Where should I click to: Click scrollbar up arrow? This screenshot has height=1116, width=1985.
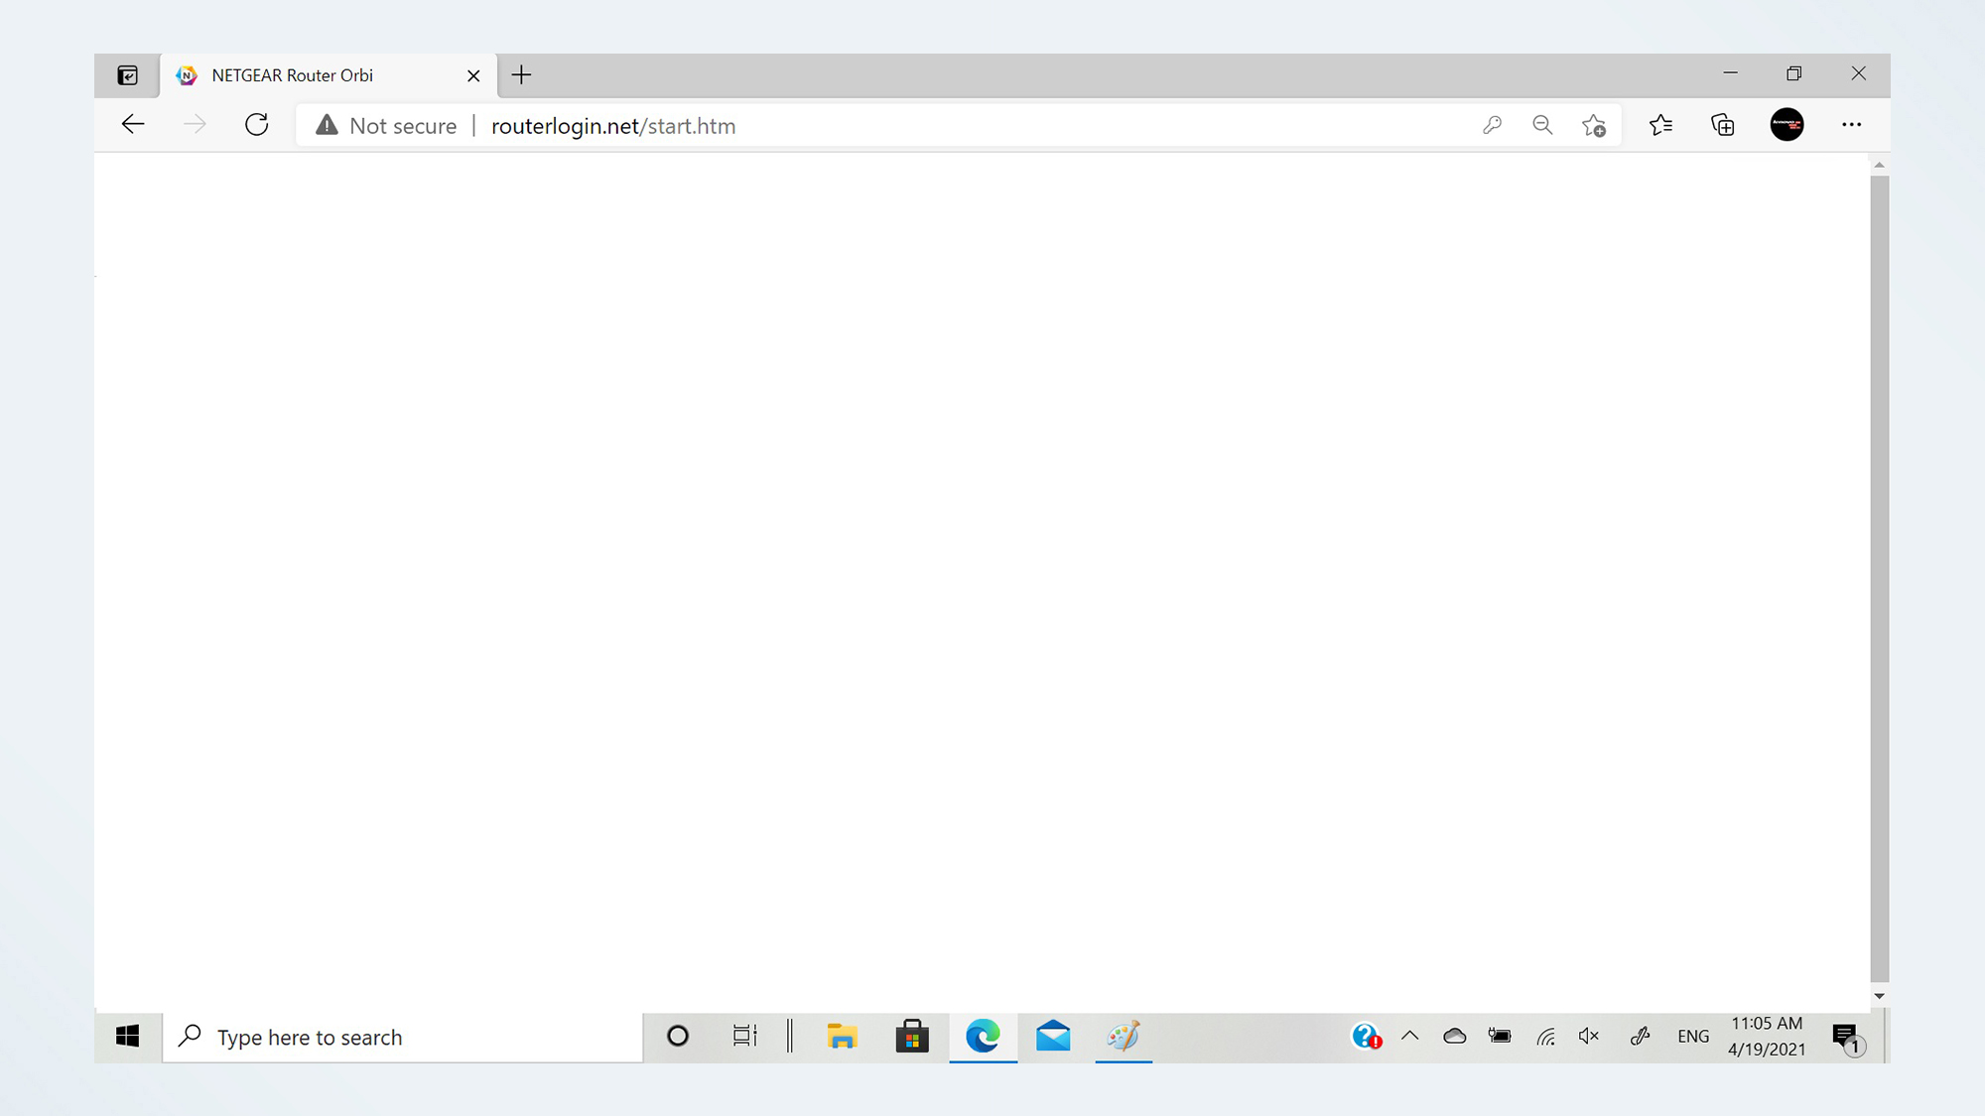click(1879, 165)
